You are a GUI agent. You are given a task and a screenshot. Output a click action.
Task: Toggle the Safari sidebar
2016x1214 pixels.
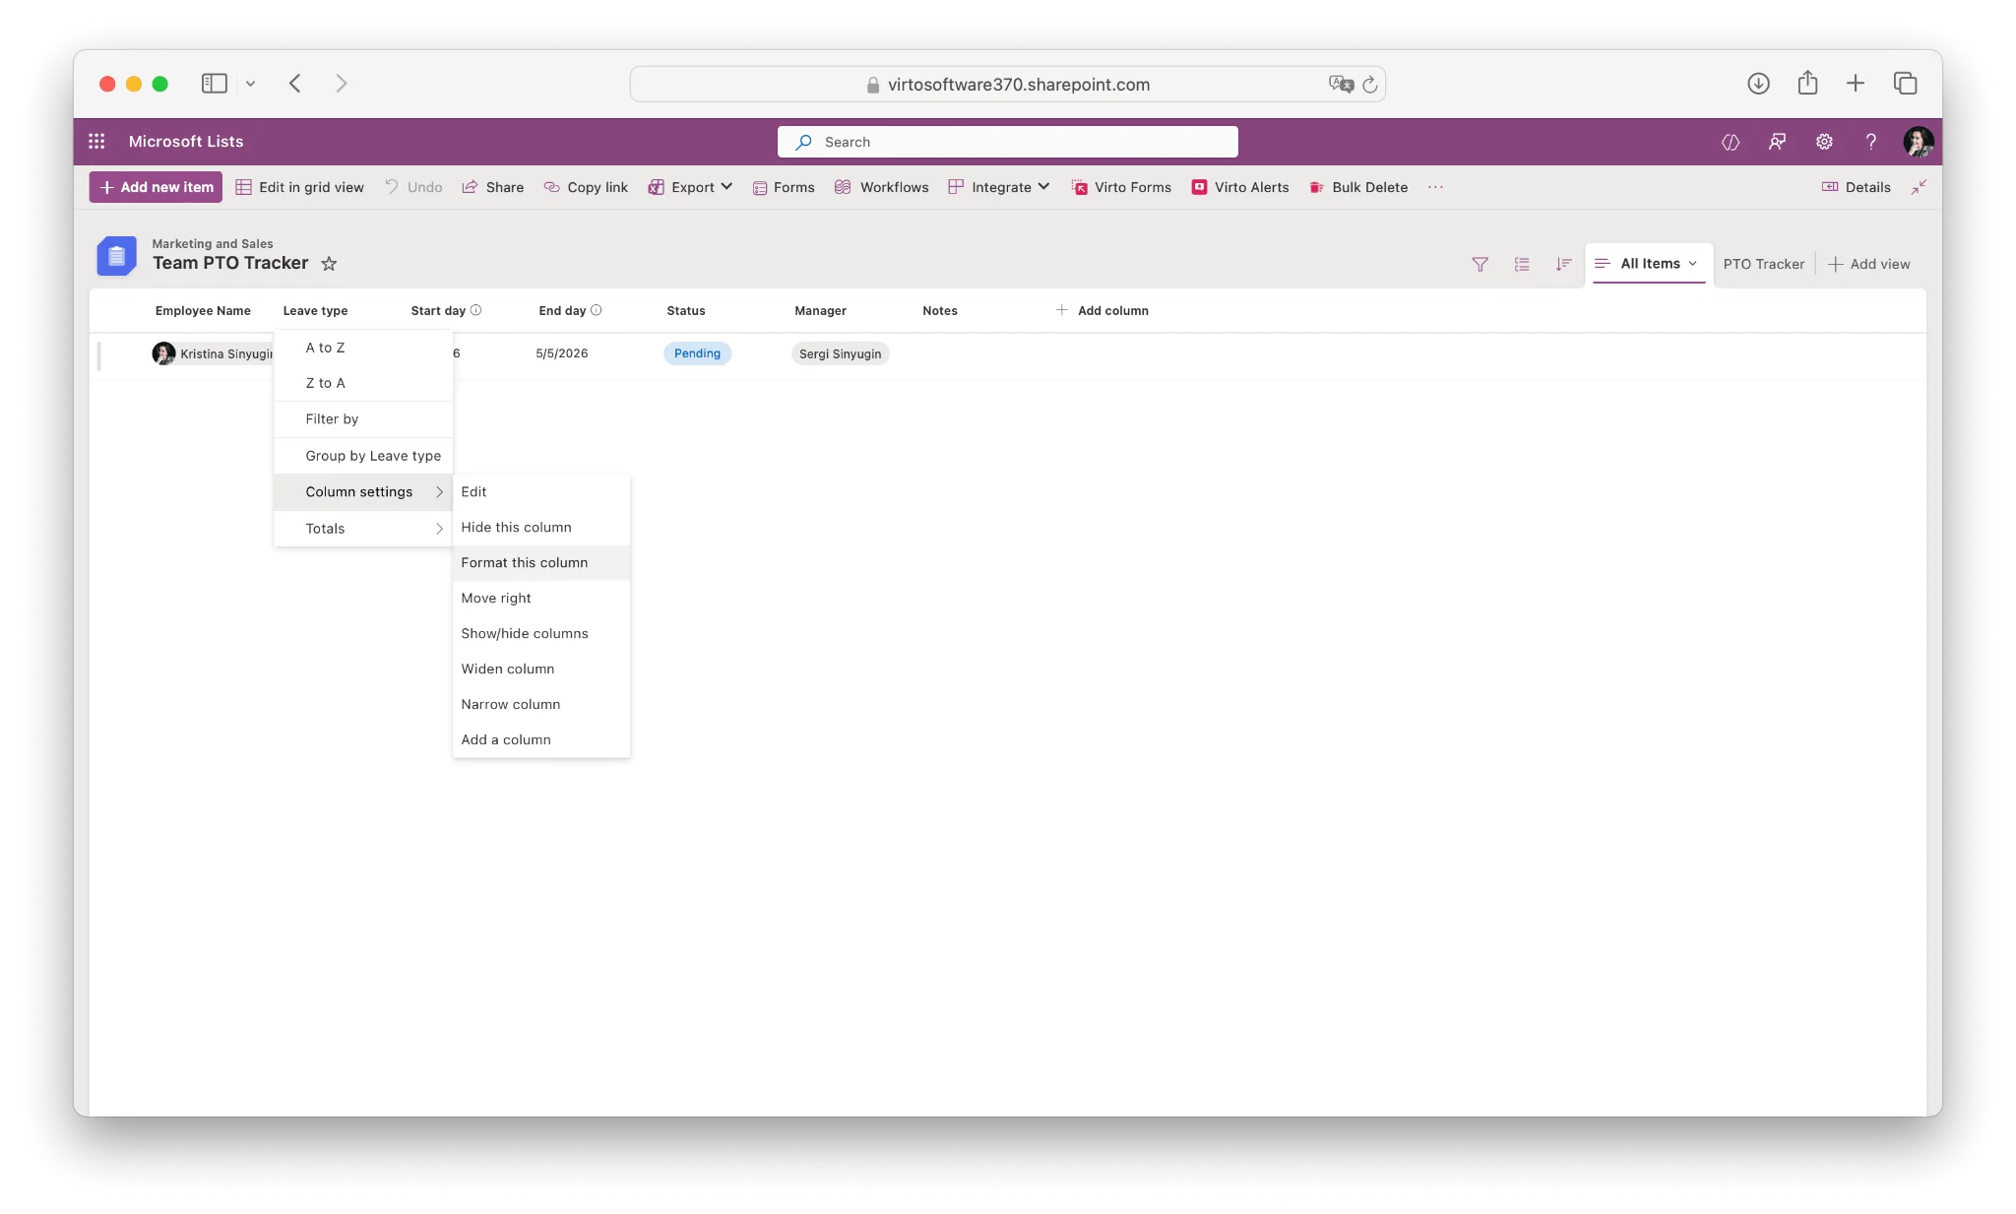point(214,84)
